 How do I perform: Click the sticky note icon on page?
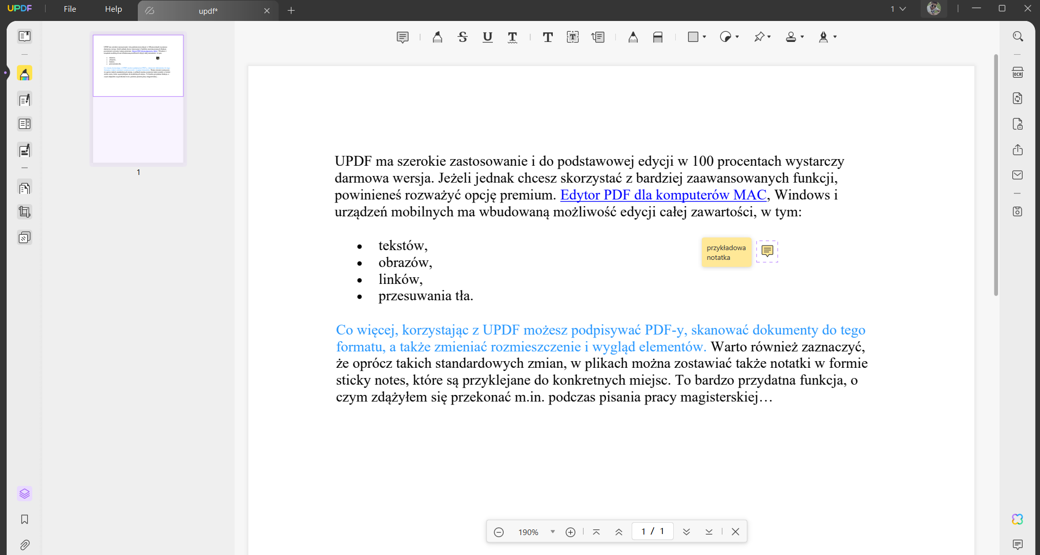(x=767, y=251)
